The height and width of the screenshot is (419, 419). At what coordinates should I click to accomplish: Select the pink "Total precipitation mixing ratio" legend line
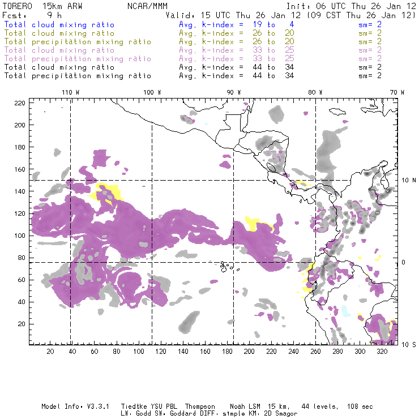pyautogui.click(x=78, y=59)
